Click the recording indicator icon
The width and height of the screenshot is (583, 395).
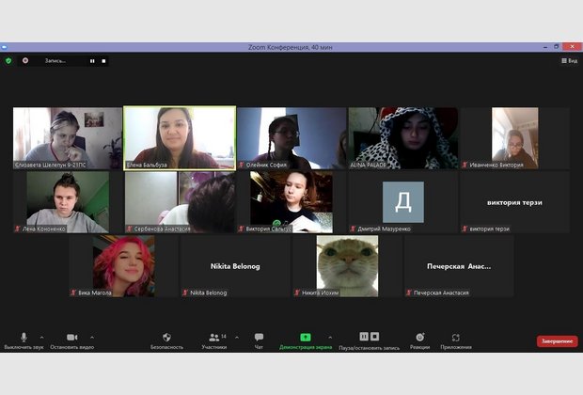[25, 60]
